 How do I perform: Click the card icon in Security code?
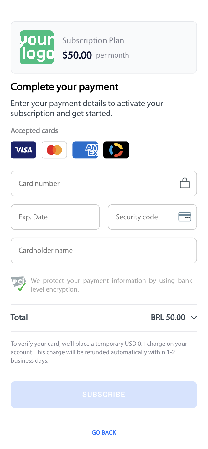pyautogui.click(x=185, y=217)
